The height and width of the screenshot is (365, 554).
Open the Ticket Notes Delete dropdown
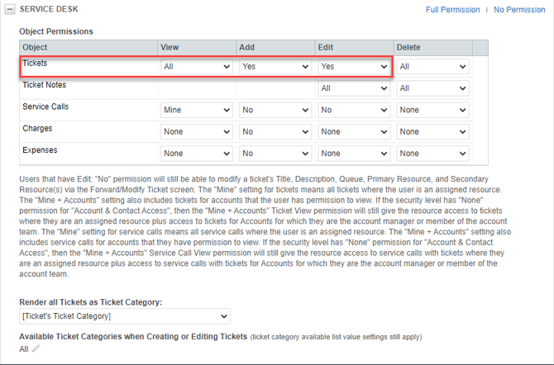tap(432, 88)
